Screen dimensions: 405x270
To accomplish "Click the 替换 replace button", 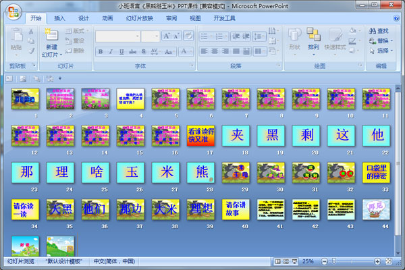I will point(382,40).
